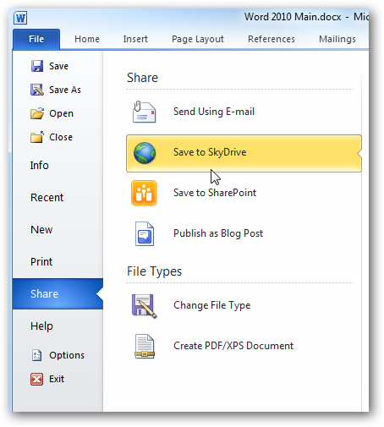384x427 pixels.
Task: Select Share in the backstage menu
Action: [x=58, y=294]
